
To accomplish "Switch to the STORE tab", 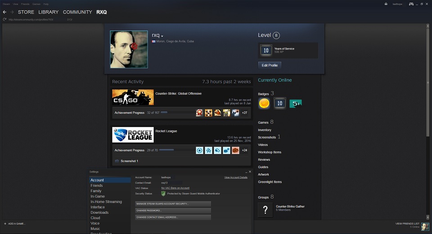I will tap(26, 12).
